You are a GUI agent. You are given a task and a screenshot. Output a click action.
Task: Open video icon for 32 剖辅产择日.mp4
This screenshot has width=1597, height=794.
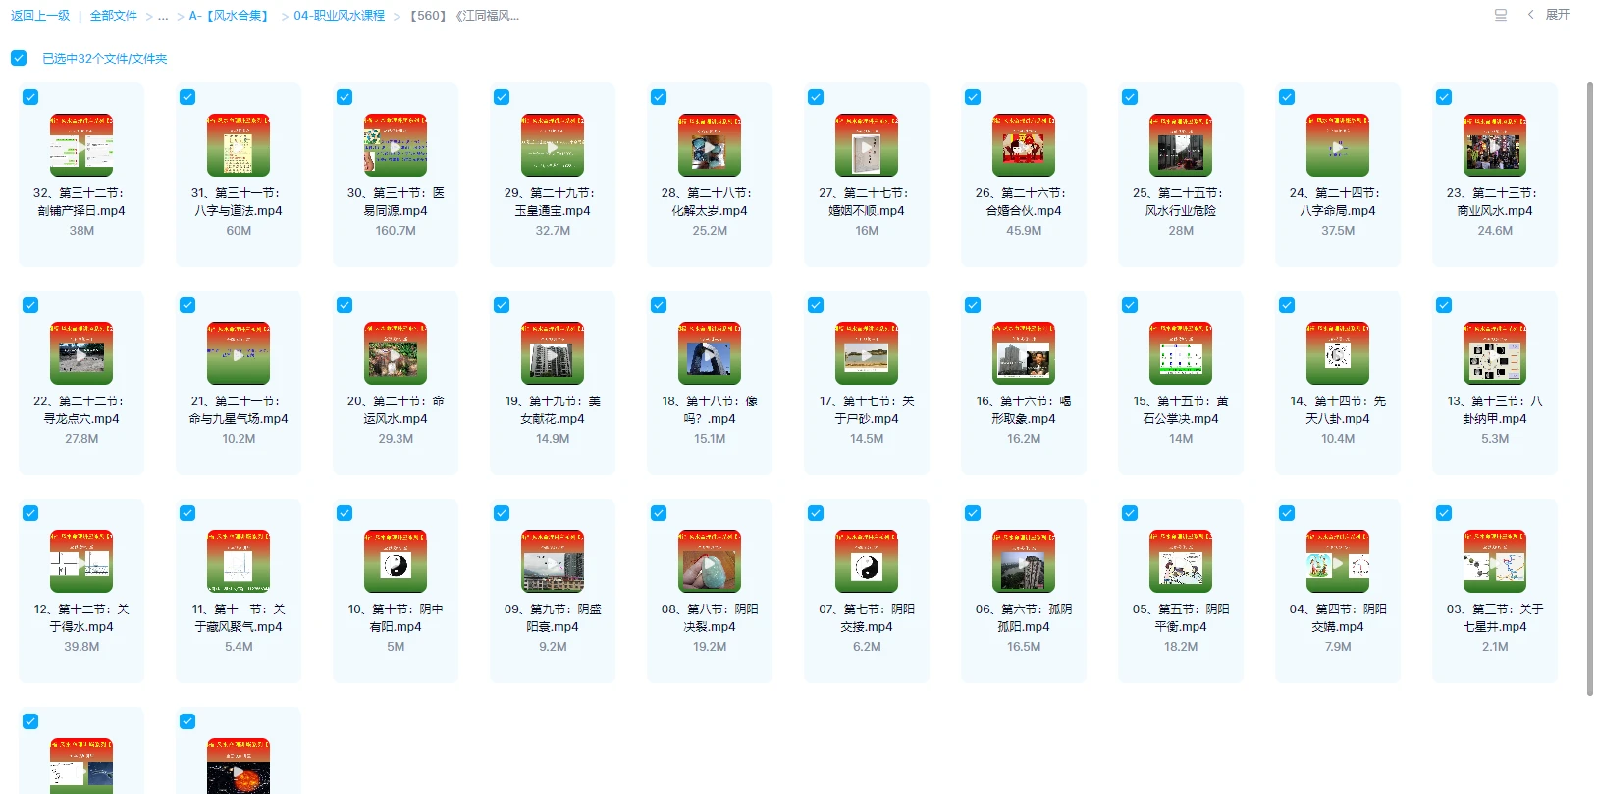click(x=81, y=145)
